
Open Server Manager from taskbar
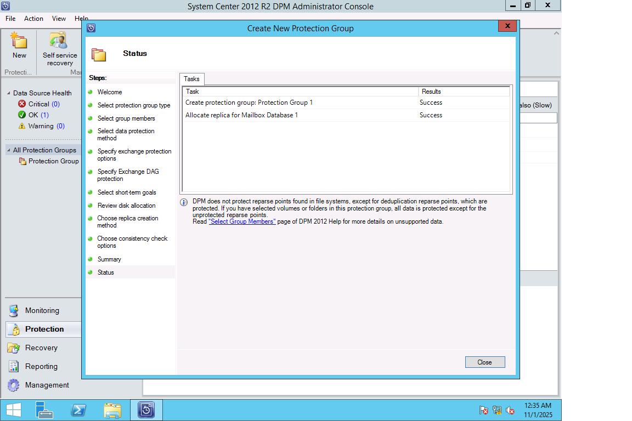(x=44, y=410)
